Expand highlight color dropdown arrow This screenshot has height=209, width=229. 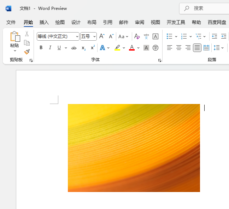pyautogui.click(x=124, y=48)
